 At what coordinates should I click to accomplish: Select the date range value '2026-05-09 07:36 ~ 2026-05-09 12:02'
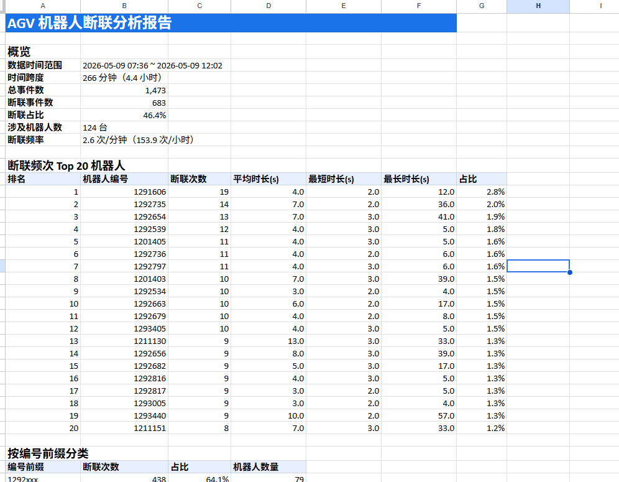click(x=152, y=65)
